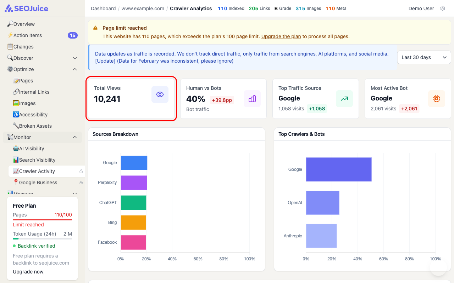Collapse the Monitor section chevron
454x283 pixels.
coord(75,137)
